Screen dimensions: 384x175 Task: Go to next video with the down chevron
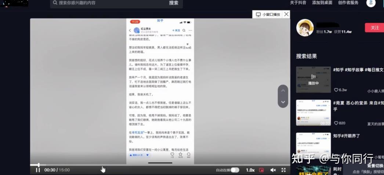[283, 102]
